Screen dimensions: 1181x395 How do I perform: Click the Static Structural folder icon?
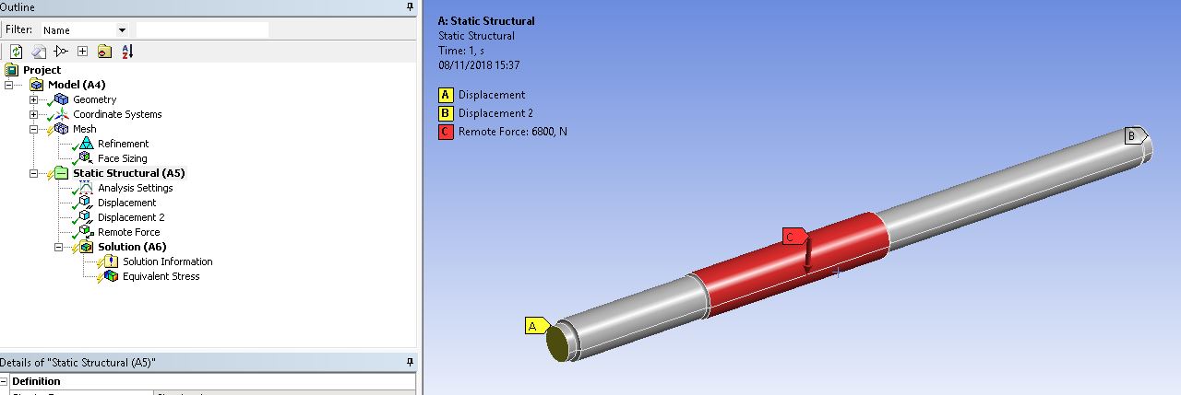pos(61,173)
